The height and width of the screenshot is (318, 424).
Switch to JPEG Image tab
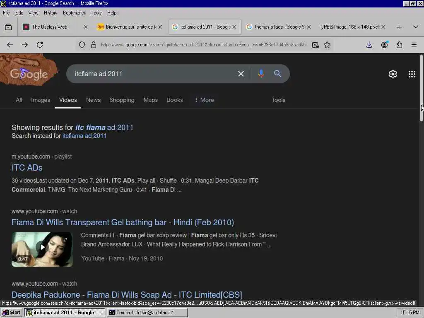[349, 27]
